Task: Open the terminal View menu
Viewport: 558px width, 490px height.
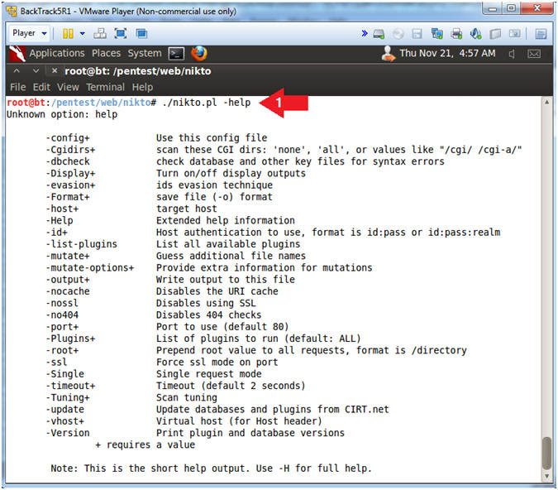Action: click(x=68, y=87)
